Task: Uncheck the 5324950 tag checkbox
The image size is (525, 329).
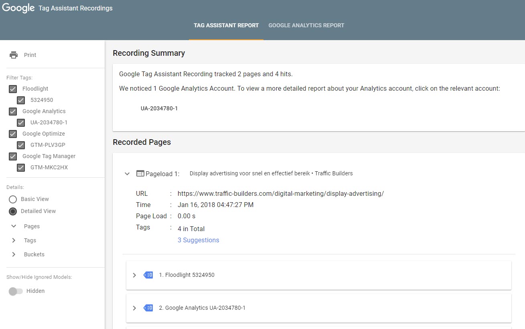Action: [21, 100]
